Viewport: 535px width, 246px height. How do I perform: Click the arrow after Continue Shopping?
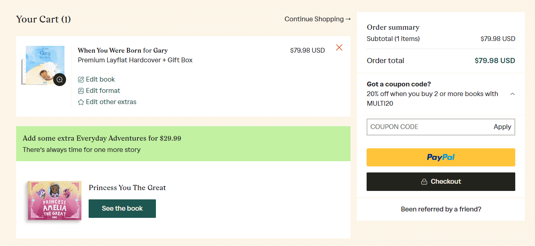pyautogui.click(x=347, y=19)
